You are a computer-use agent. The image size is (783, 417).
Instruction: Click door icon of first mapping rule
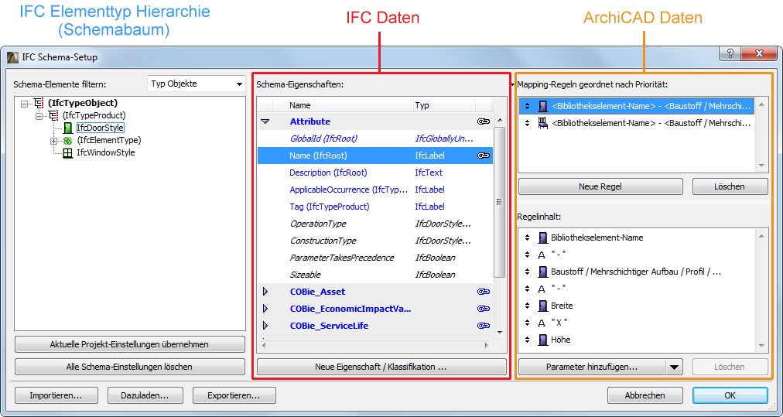[543, 106]
